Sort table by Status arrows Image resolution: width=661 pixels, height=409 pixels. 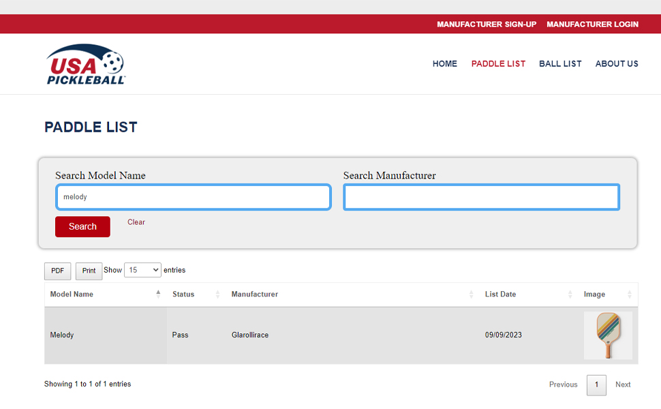(x=217, y=294)
